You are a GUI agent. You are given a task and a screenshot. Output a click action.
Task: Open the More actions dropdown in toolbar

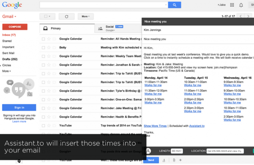[85, 16]
